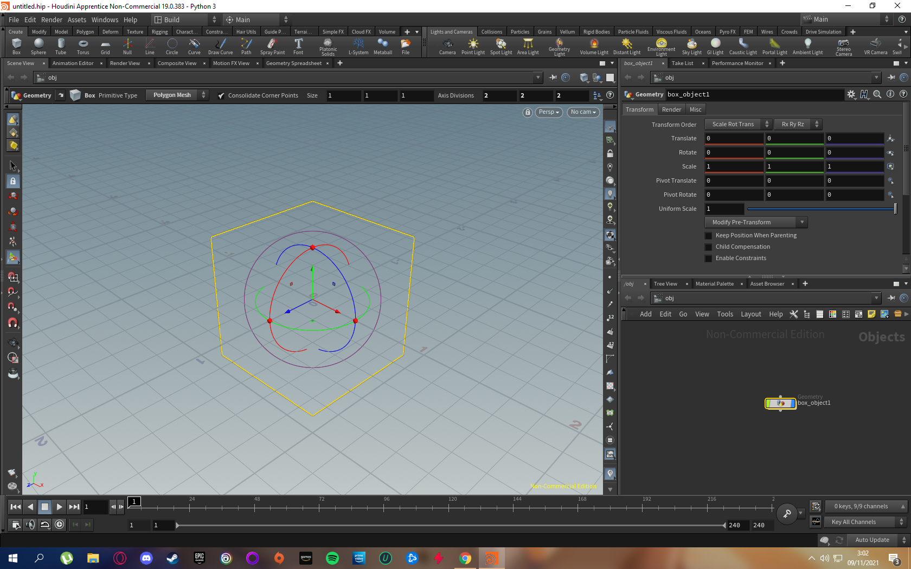This screenshot has width=911, height=569.
Task: Select the L-System tool
Action: [x=358, y=47]
